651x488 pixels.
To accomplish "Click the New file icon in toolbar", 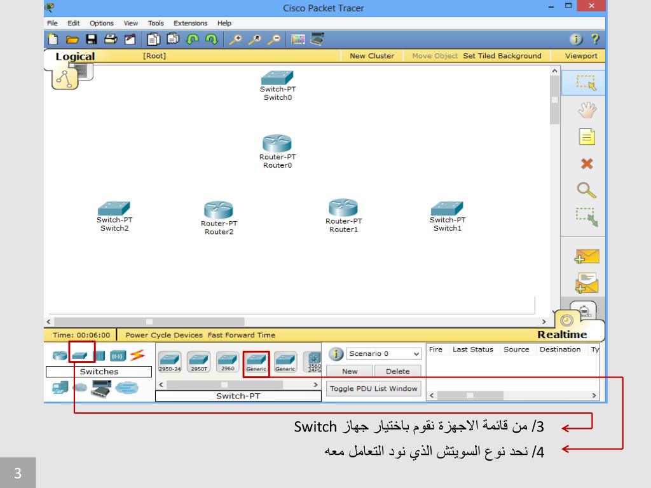I will point(53,39).
